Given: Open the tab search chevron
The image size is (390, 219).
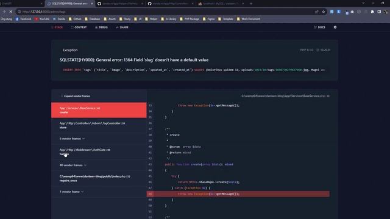Looking at the screenshot, I should pos(363,4).
